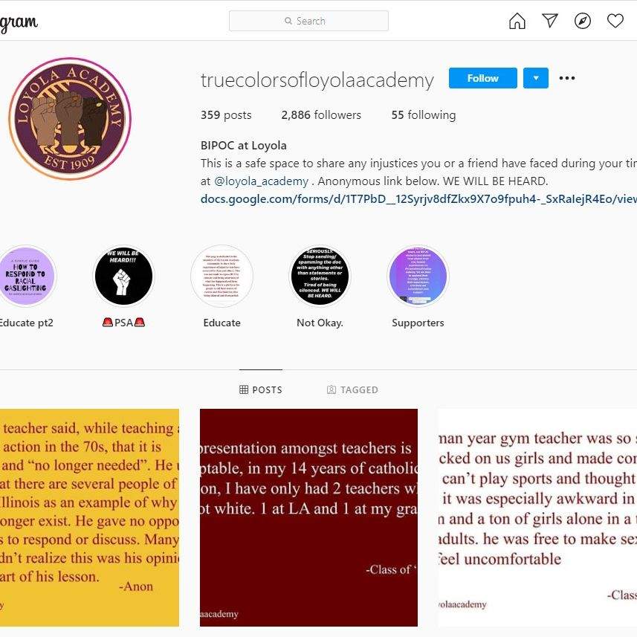Click inside the Search field

[308, 21]
